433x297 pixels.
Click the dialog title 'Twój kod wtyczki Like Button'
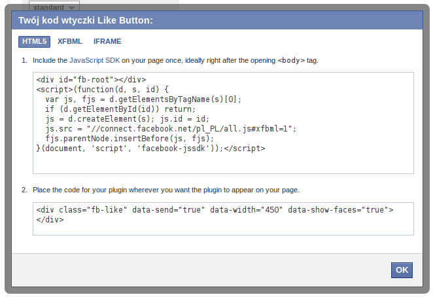coord(86,21)
